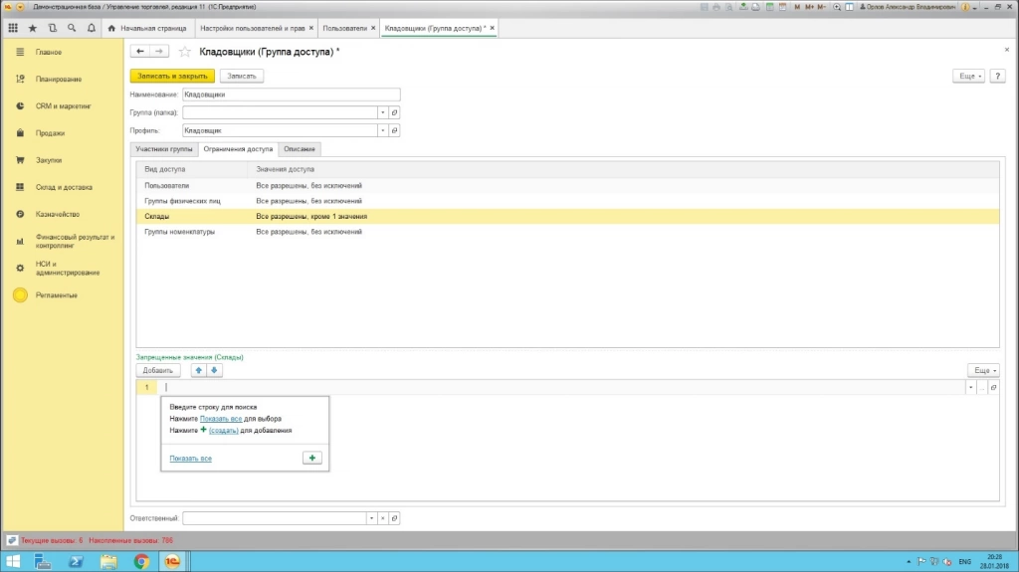Go to the Главное section
Viewport: 1019px width, 572px height.
point(49,52)
